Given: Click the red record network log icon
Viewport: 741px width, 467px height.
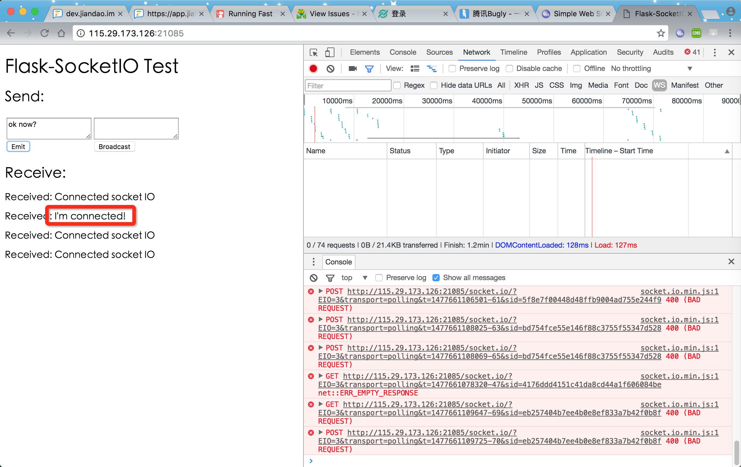Looking at the screenshot, I should [313, 69].
